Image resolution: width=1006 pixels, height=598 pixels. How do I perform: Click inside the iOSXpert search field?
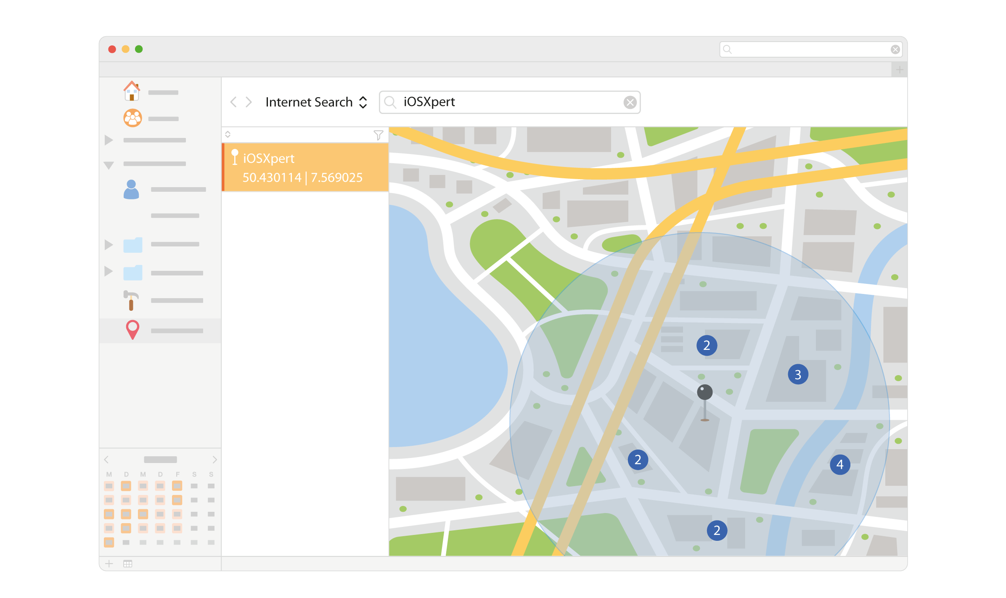click(509, 102)
